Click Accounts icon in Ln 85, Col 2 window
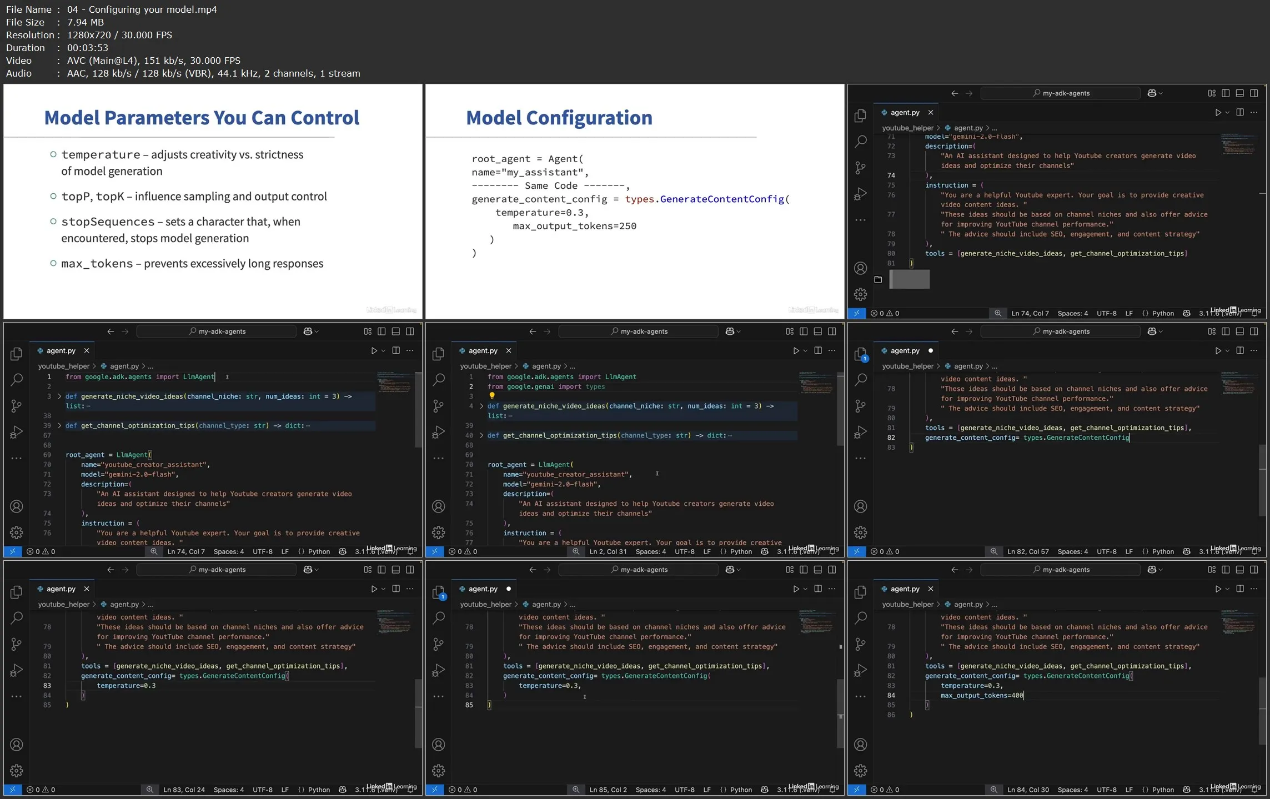 click(x=438, y=745)
